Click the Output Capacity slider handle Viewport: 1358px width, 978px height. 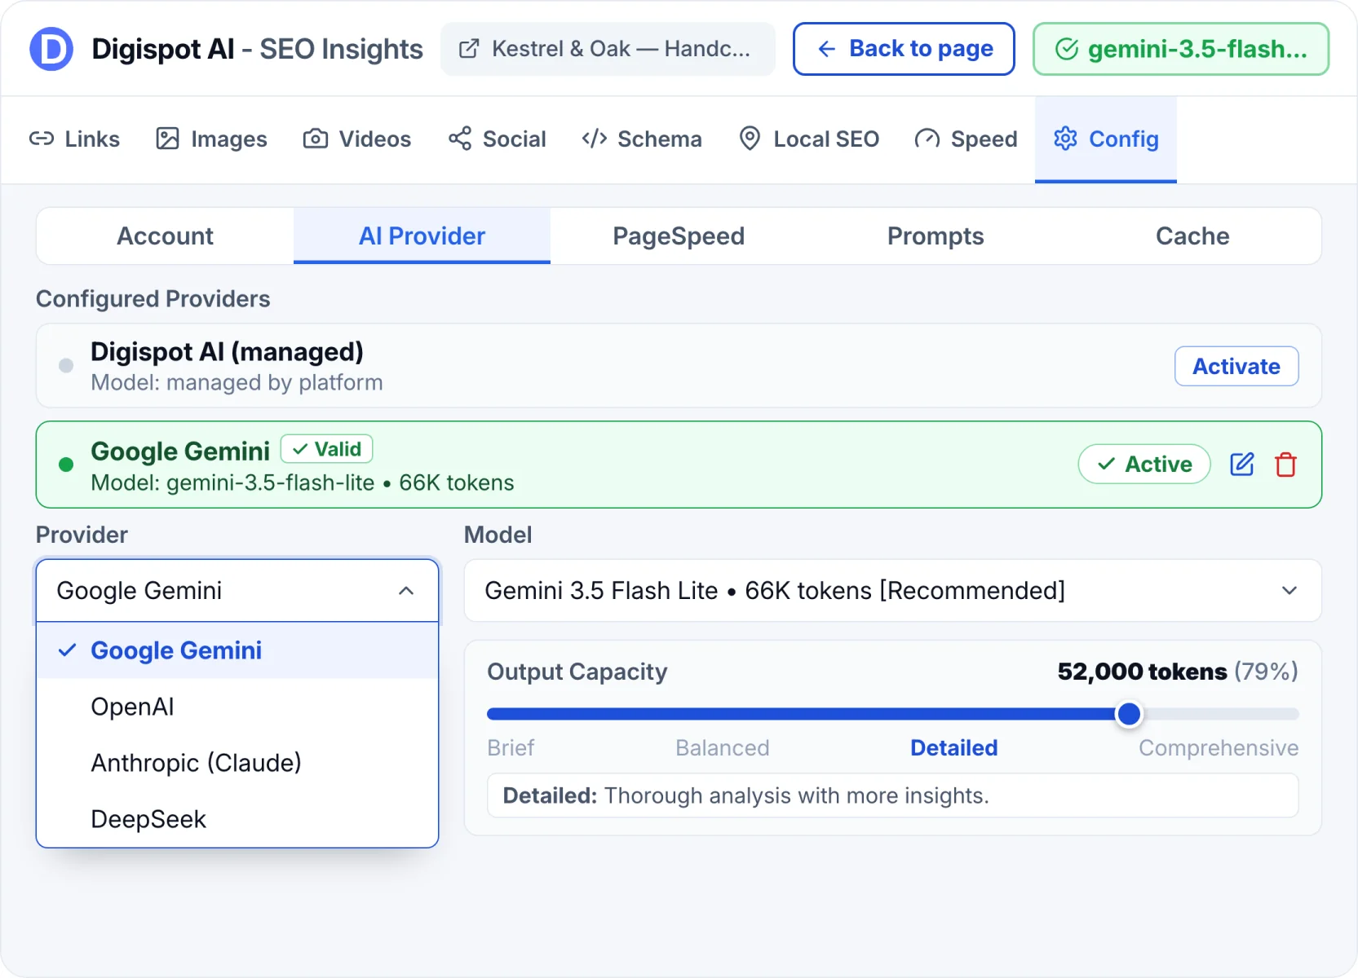click(x=1129, y=714)
